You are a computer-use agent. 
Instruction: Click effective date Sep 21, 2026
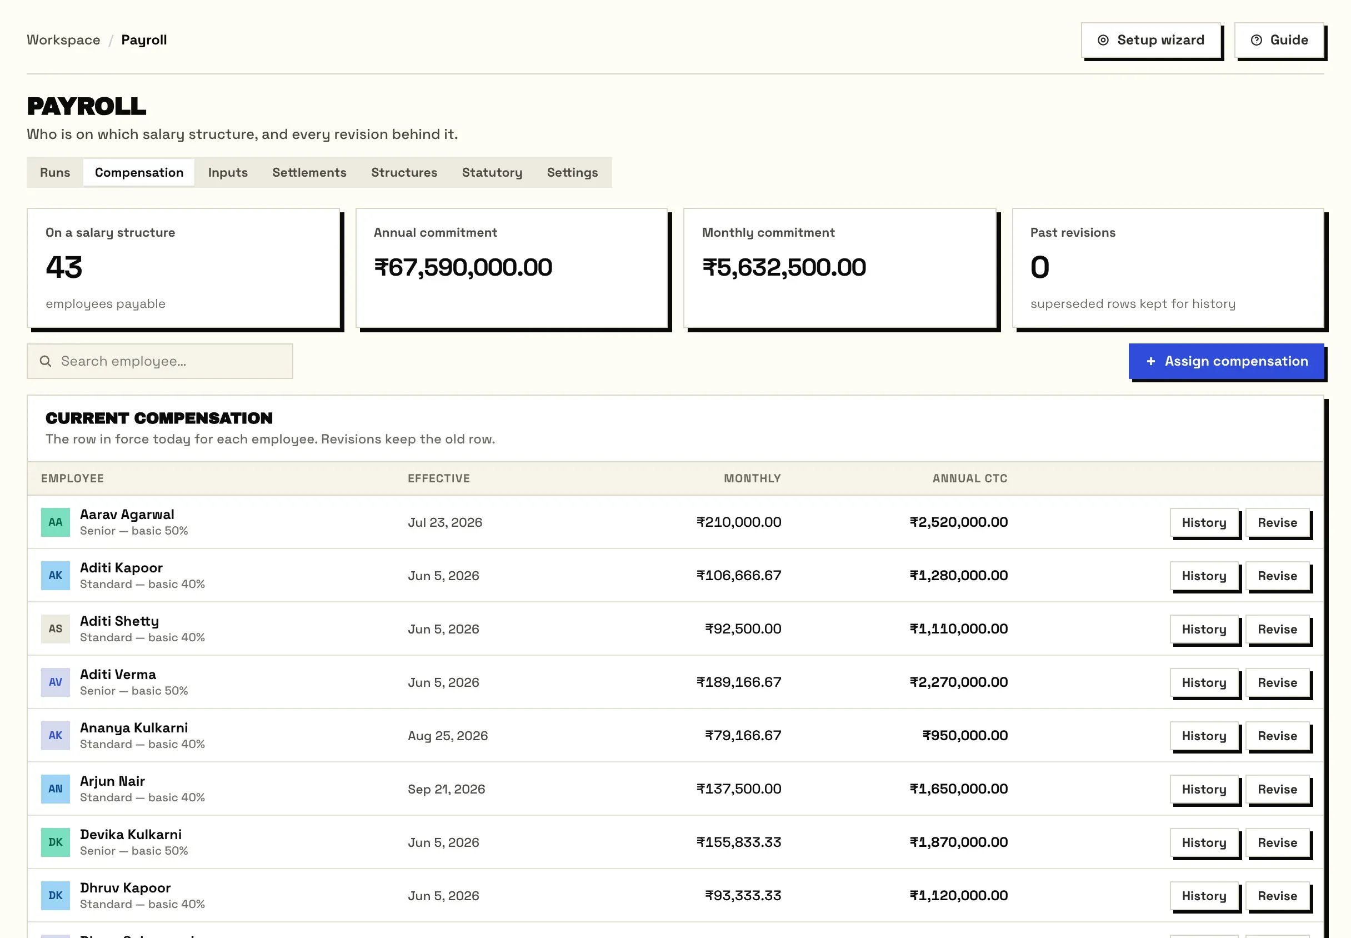click(x=447, y=789)
